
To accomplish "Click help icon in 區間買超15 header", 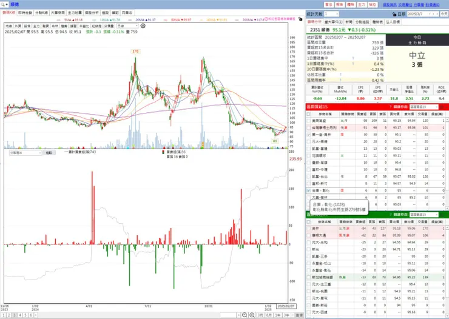I will pyautogui.click(x=390, y=107).
